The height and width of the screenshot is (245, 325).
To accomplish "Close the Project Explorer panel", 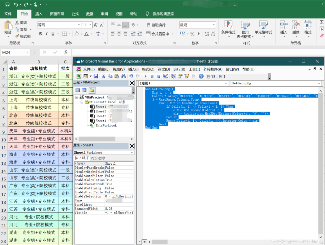I will tap(132, 83).
